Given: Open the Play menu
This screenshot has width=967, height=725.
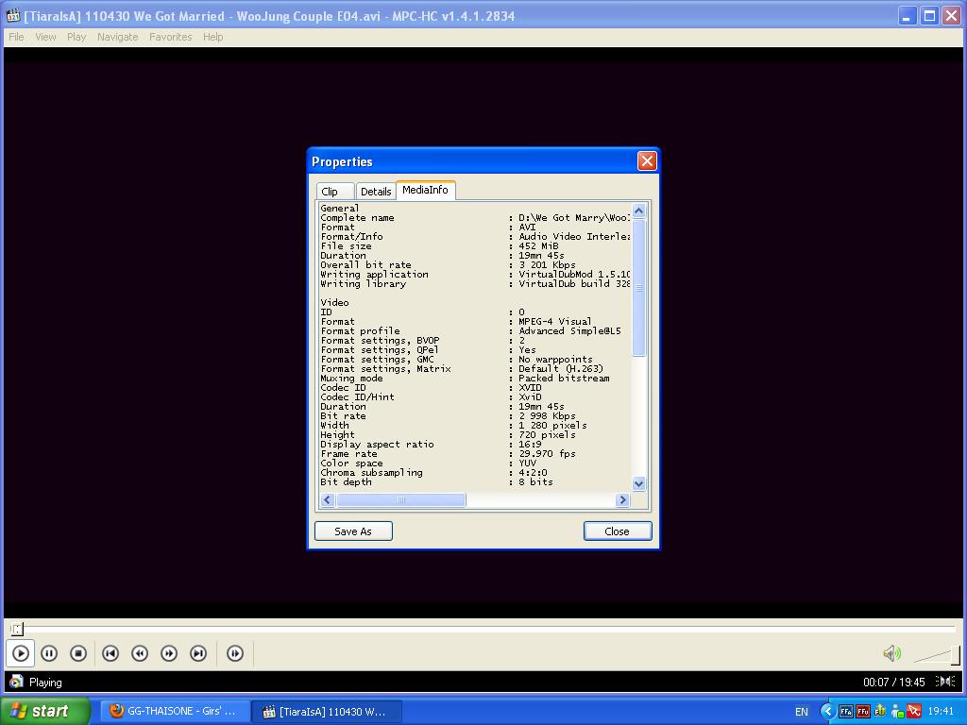Looking at the screenshot, I should pos(76,37).
